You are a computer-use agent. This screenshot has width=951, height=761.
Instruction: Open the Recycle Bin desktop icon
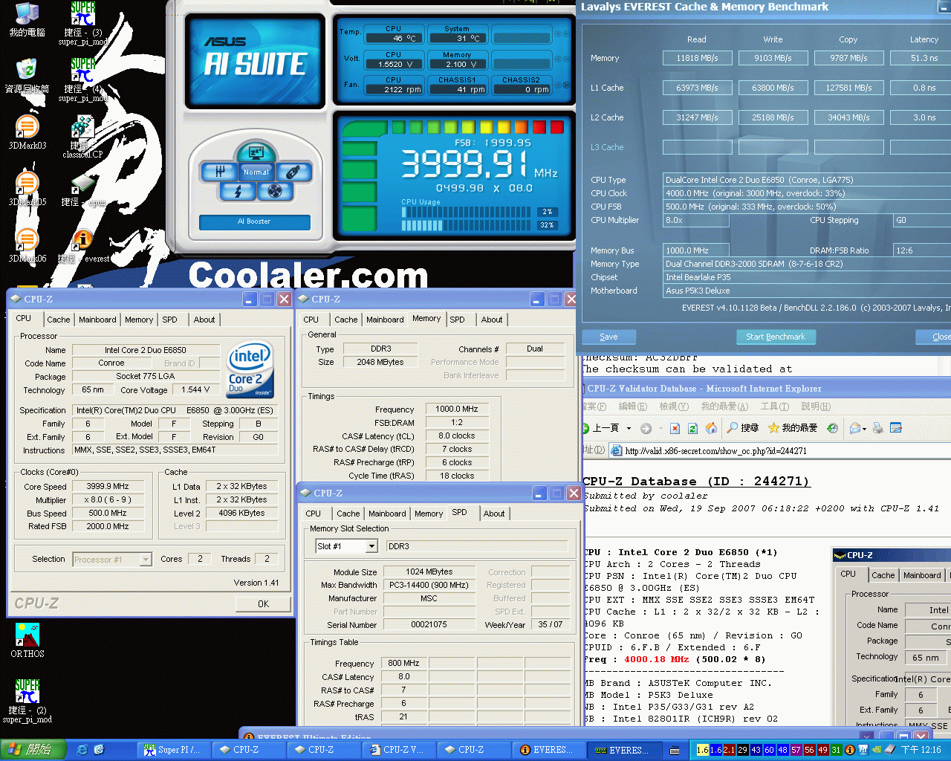tap(27, 75)
